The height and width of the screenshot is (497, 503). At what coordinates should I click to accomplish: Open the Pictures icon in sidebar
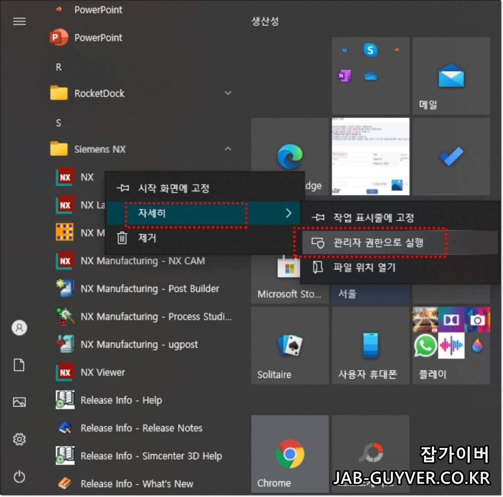coord(19,402)
